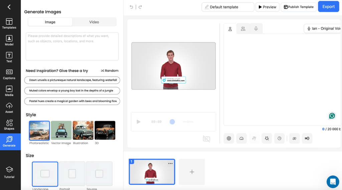Open the ChatGPT script assistant icon
342x190 pixels.
pos(229,138)
